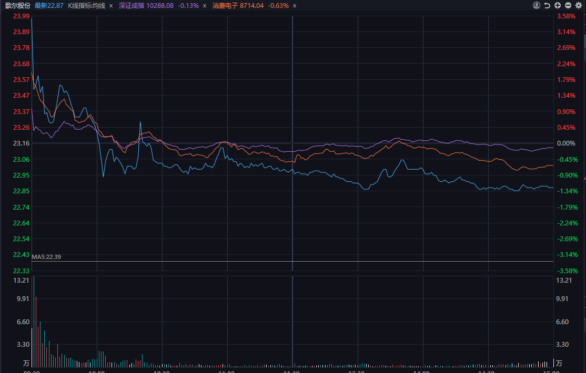The image size is (586, 373).
Task: Zoom out with the minus icon
Action: pyautogui.click(x=568, y=5)
